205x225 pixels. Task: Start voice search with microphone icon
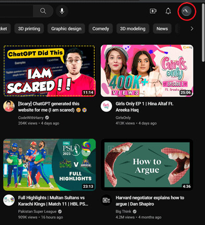(x=62, y=11)
